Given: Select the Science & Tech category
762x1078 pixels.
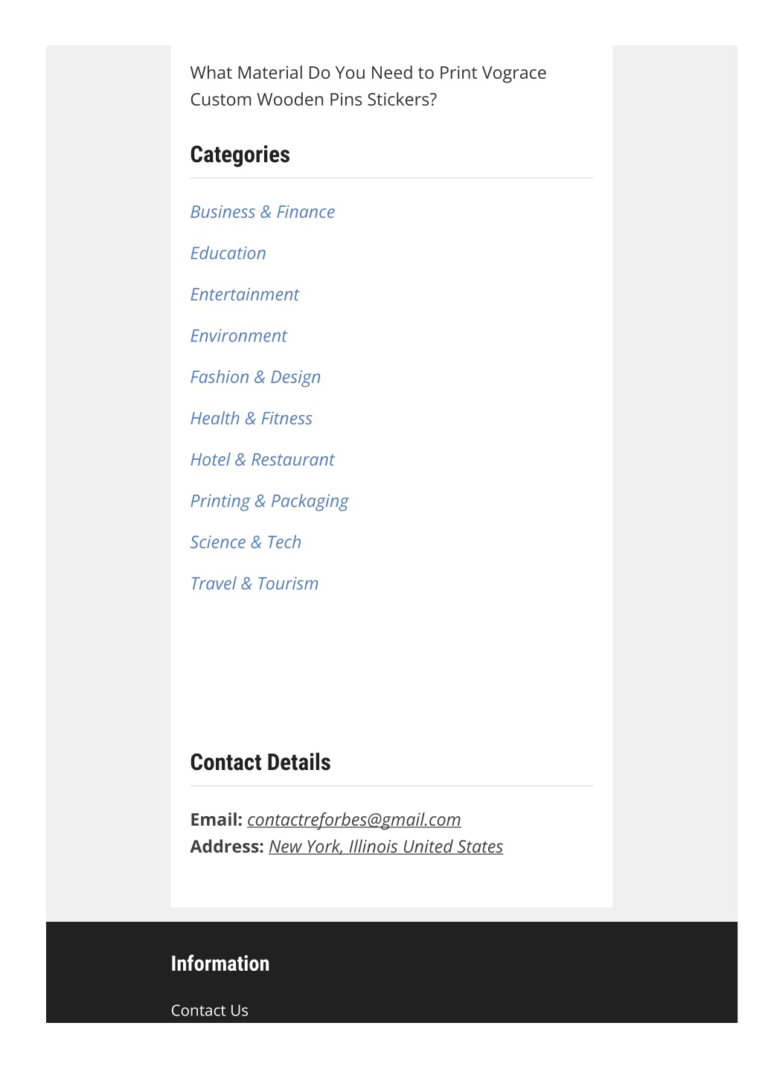Looking at the screenshot, I should [x=246, y=542].
